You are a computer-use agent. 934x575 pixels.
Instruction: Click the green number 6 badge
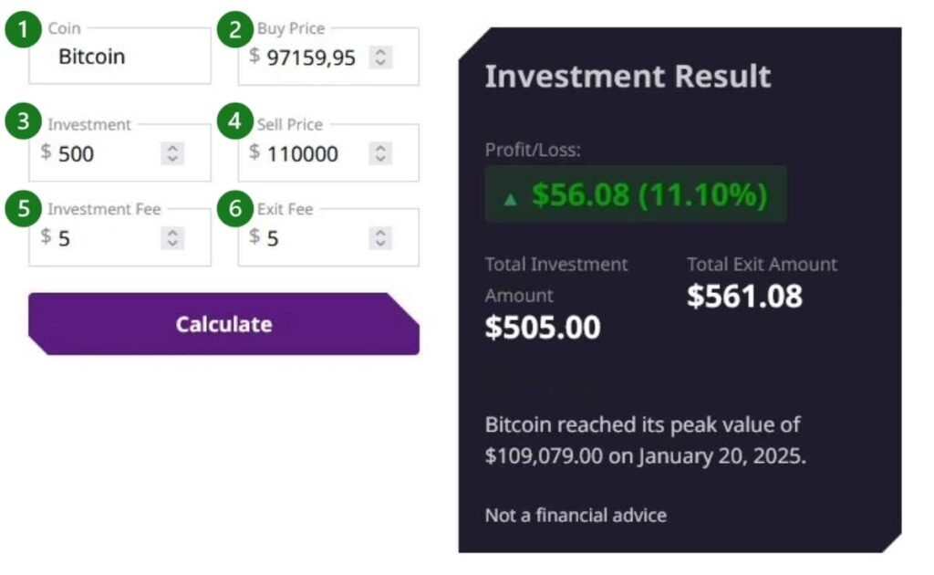[234, 208]
